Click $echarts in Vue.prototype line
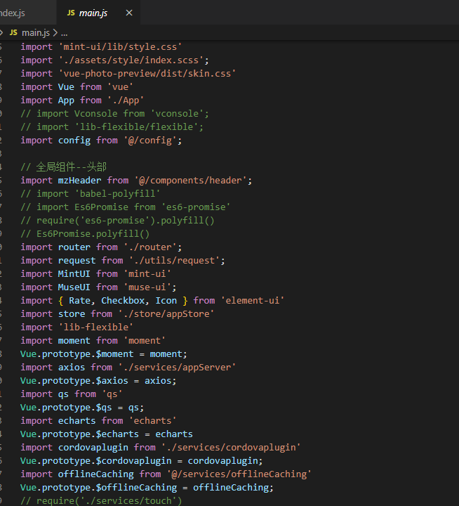This screenshot has height=506, width=459. click(117, 434)
